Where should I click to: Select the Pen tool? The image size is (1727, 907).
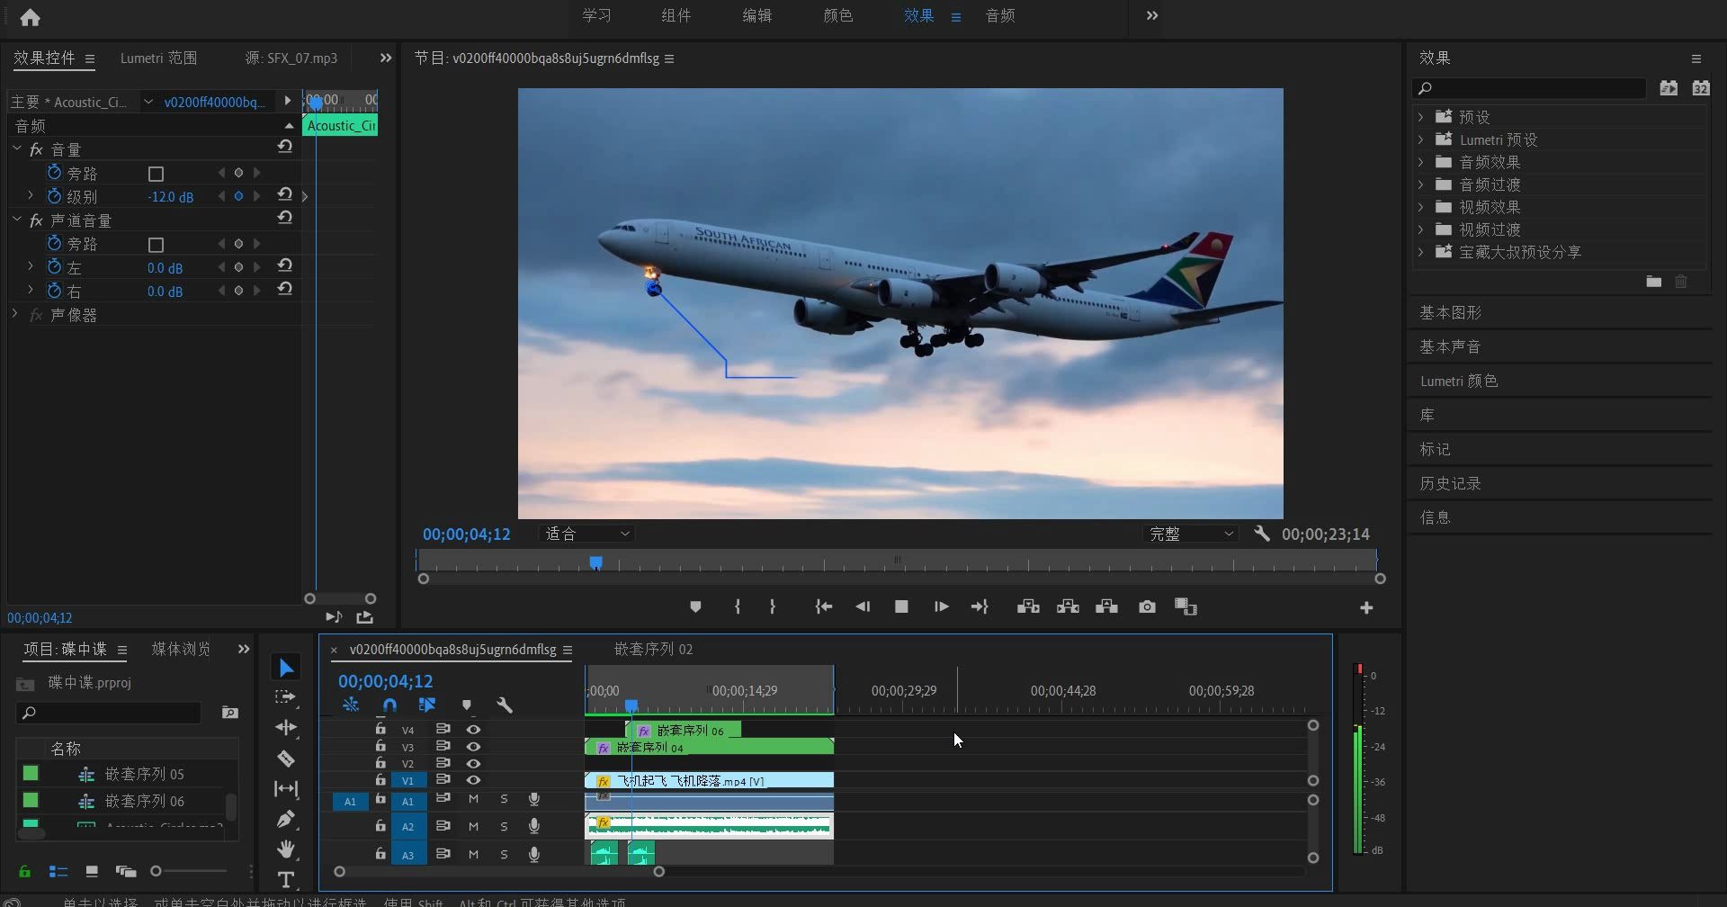click(x=286, y=819)
